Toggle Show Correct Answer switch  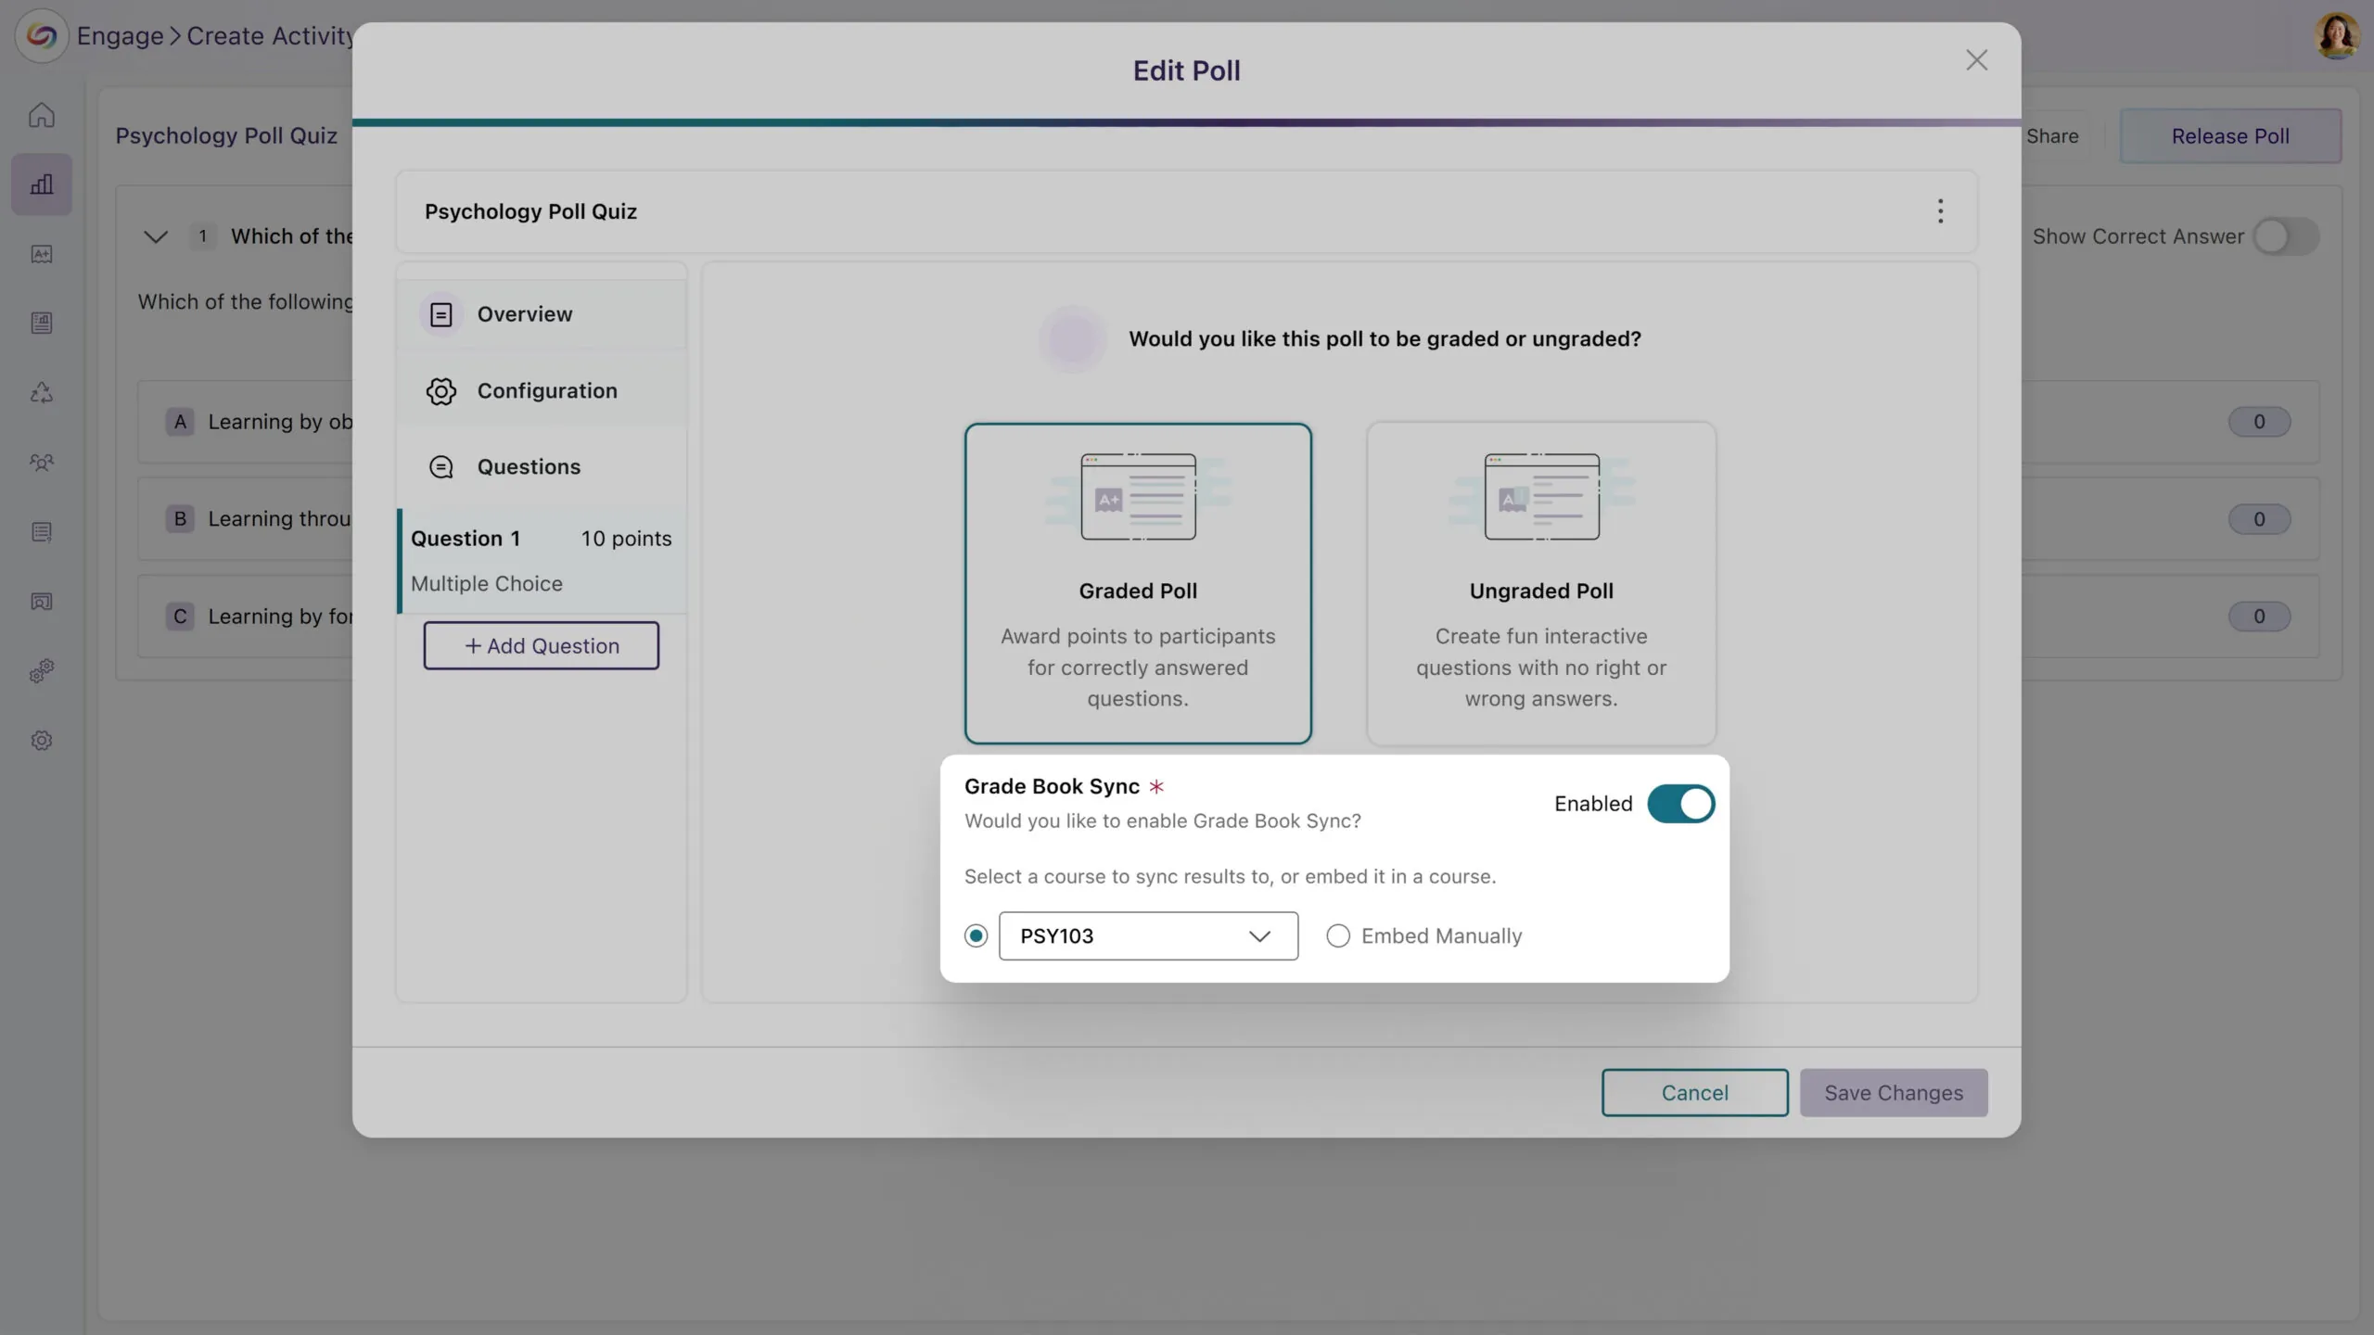pos(2285,236)
